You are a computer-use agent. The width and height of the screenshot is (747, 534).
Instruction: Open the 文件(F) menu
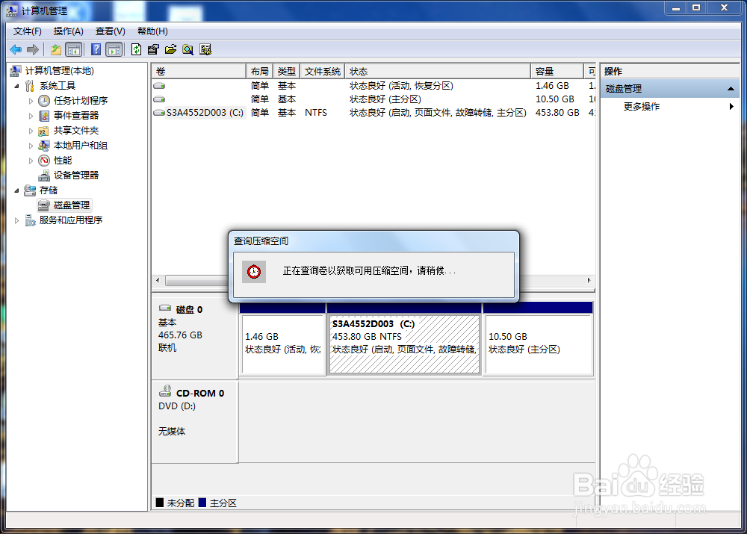(x=27, y=31)
